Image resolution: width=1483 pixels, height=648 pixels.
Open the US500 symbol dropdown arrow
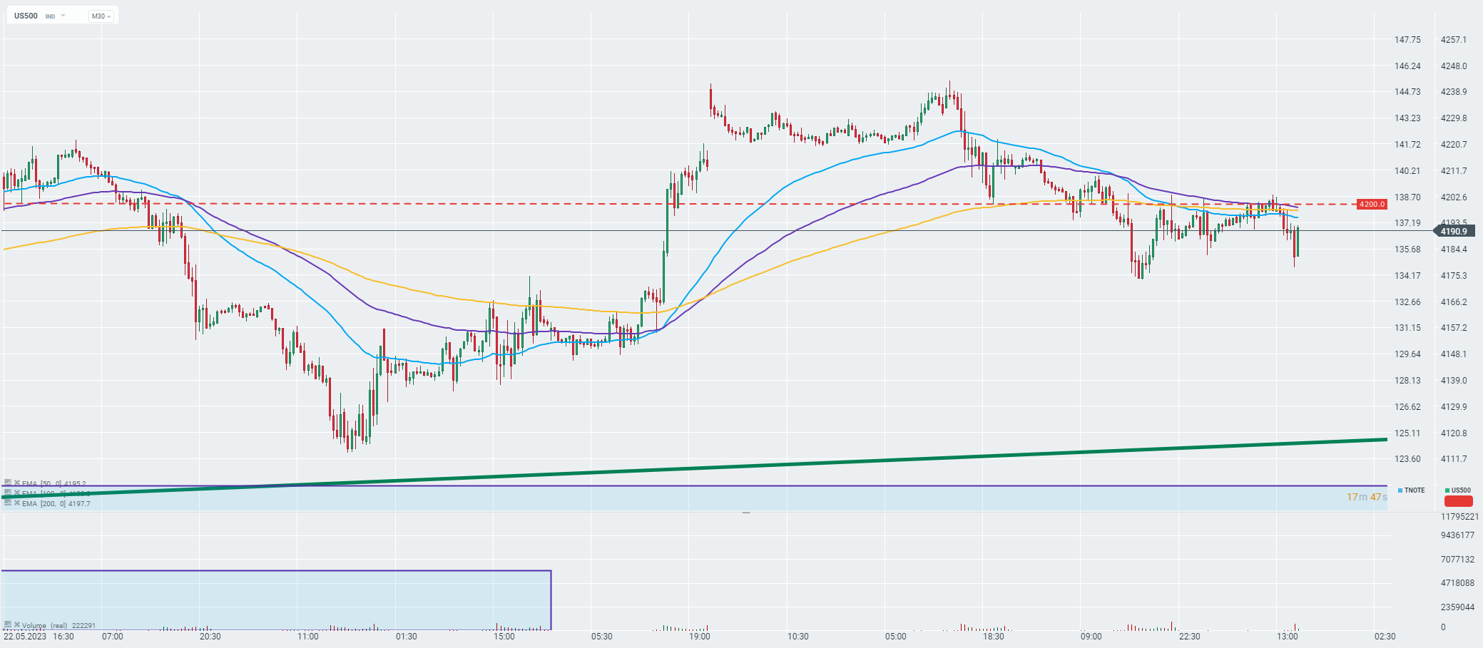click(63, 16)
